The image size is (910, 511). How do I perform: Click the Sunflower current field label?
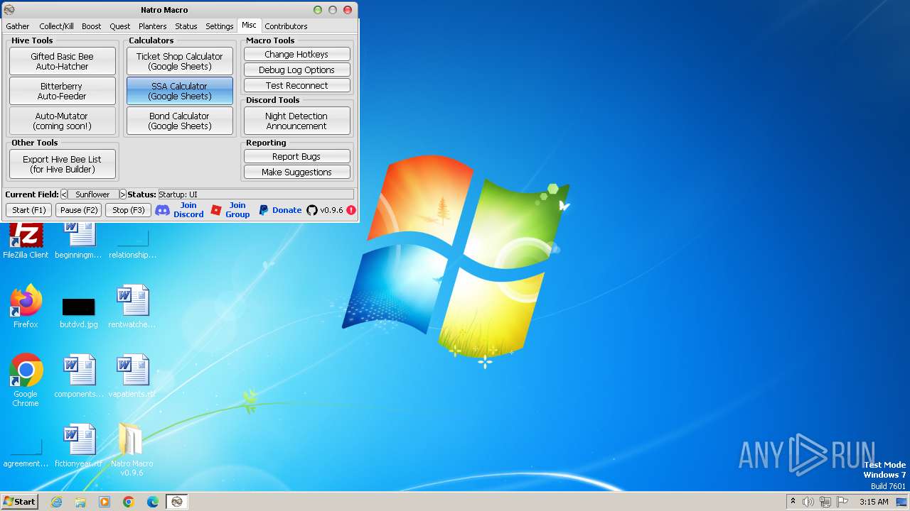pyautogui.click(x=93, y=194)
